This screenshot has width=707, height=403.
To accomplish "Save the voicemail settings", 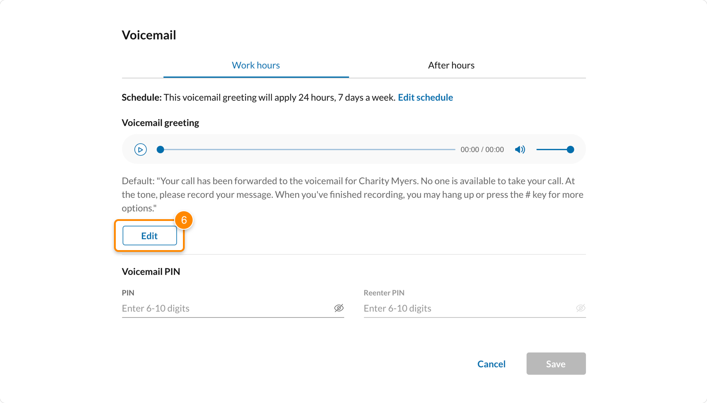I will pyautogui.click(x=556, y=364).
